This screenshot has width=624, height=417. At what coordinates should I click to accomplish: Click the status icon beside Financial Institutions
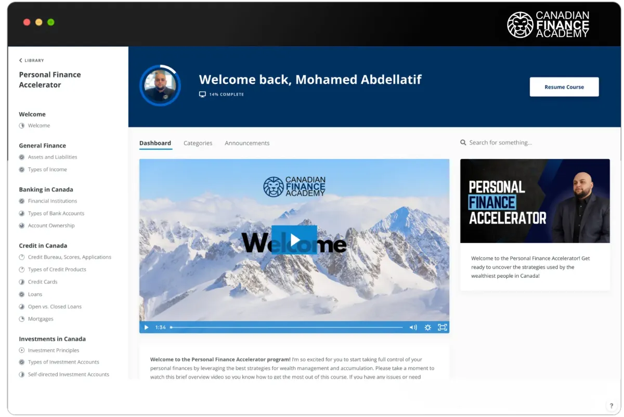click(x=22, y=201)
